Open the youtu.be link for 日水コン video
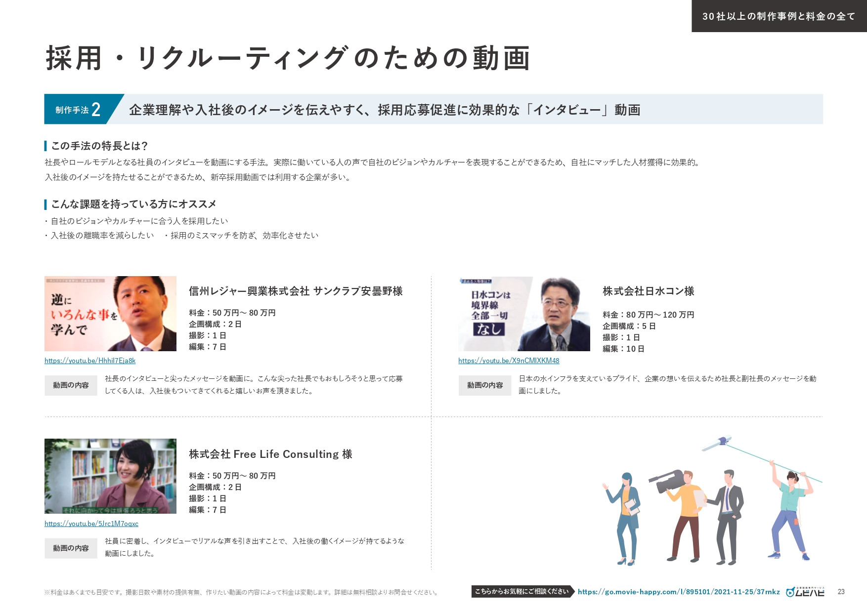 click(508, 361)
